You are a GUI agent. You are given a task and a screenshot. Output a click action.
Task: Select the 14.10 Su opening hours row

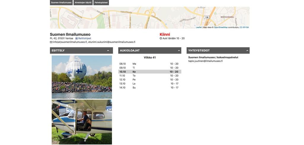click(150, 88)
